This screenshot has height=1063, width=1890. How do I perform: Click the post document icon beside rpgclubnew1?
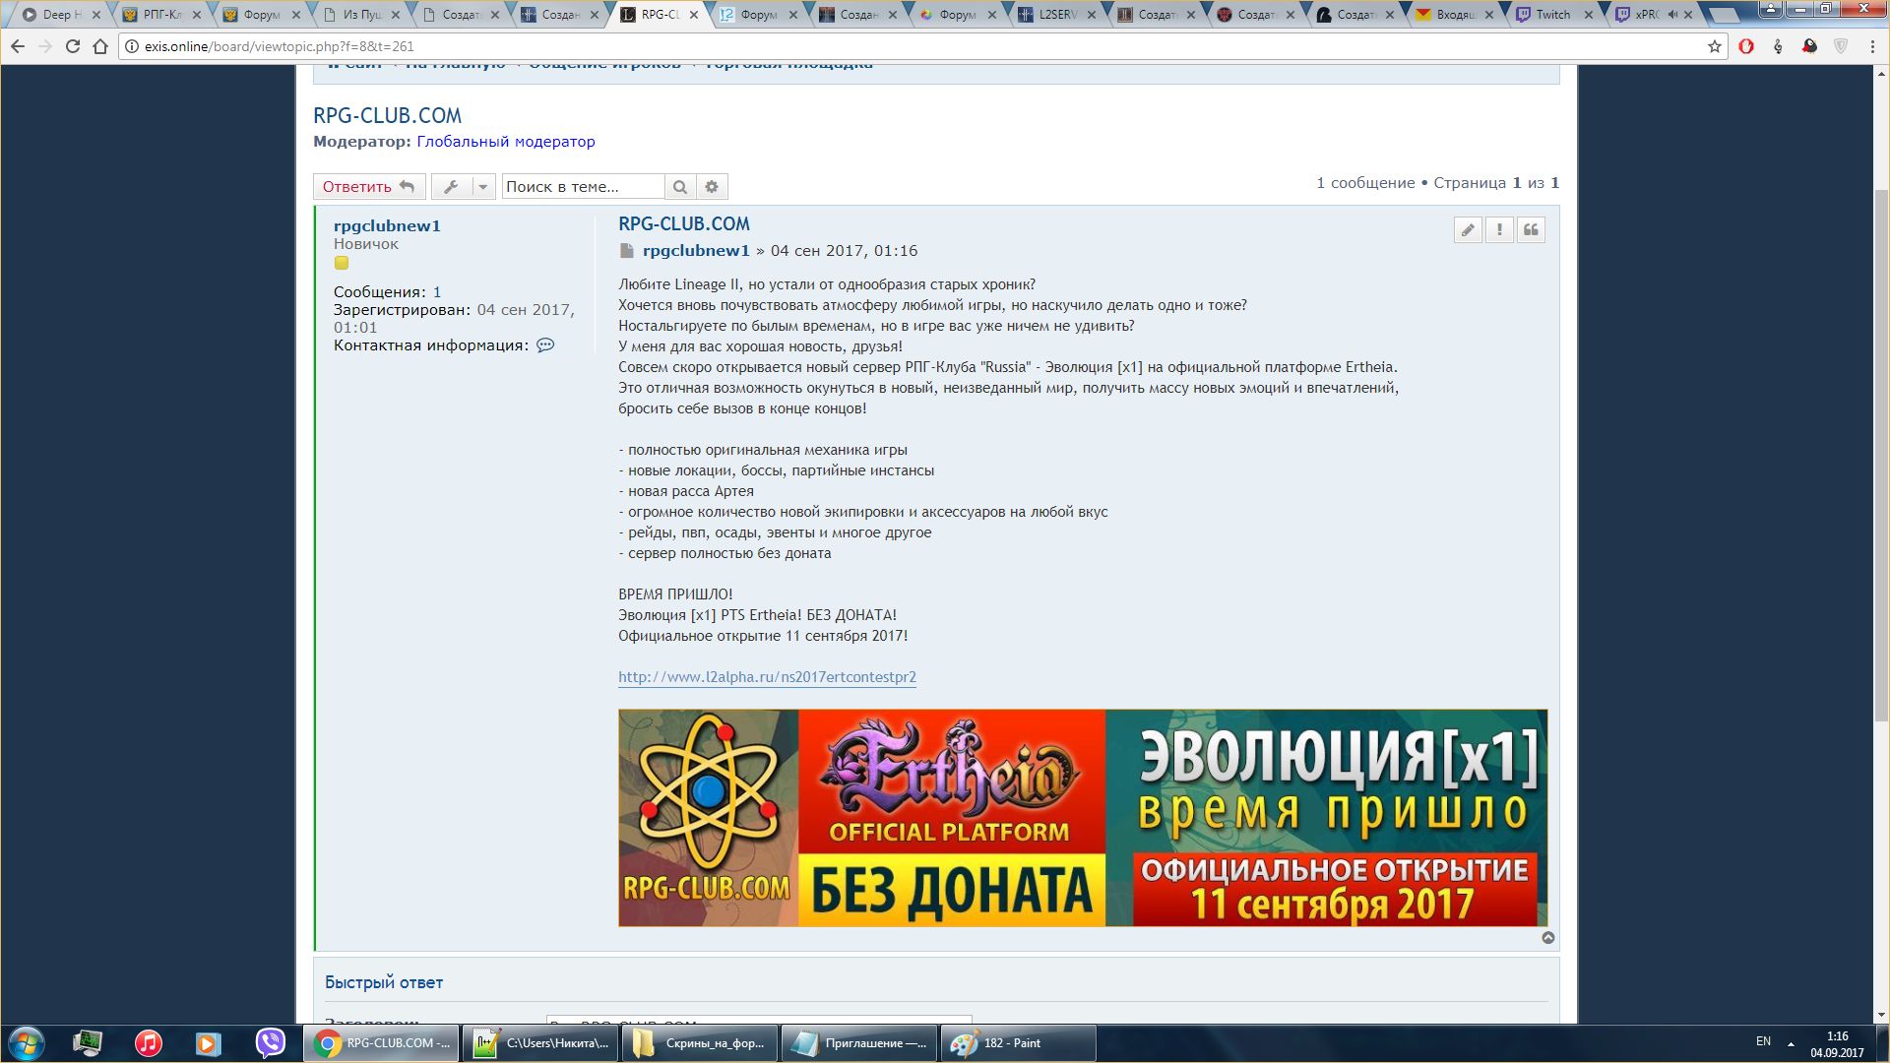tap(626, 251)
